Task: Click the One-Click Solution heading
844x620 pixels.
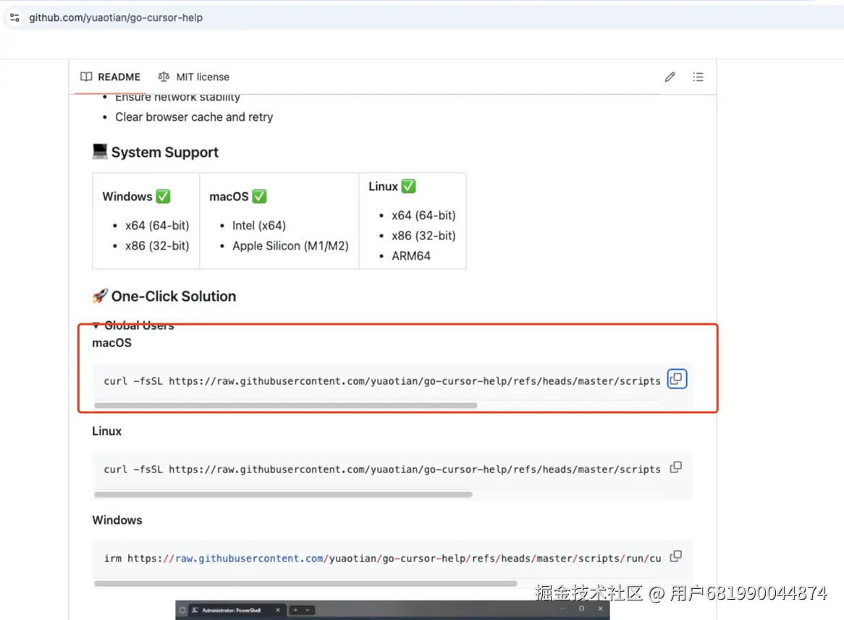Action: (x=164, y=296)
